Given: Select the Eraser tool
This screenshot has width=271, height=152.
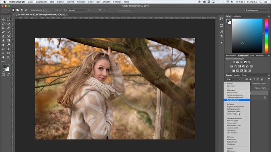Looking at the screenshot, I should [3, 41].
